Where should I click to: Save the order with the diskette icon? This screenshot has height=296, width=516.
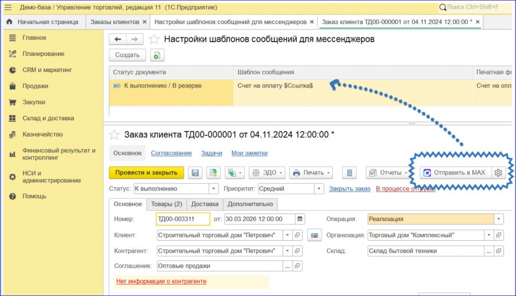[x=196, y=172]
